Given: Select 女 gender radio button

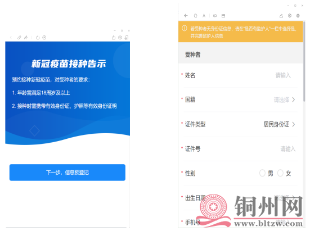Looking at the screenshot, I should [280, 173].
